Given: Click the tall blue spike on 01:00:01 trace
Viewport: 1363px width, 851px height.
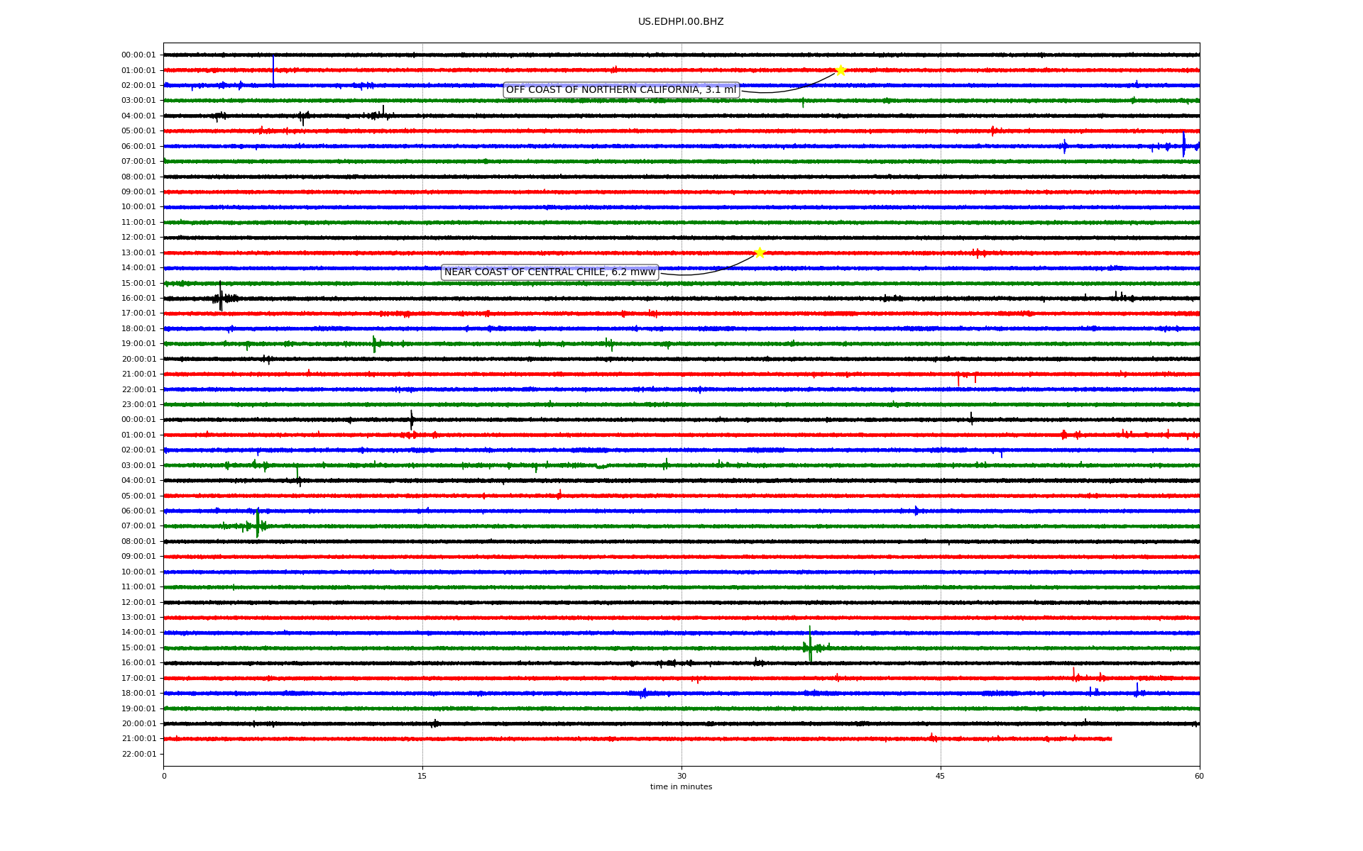Looking at the screenshot, I should tap(273, 69).
